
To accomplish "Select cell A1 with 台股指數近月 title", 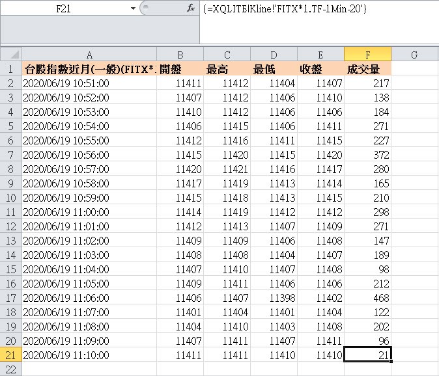I will (x=89, y=69).
